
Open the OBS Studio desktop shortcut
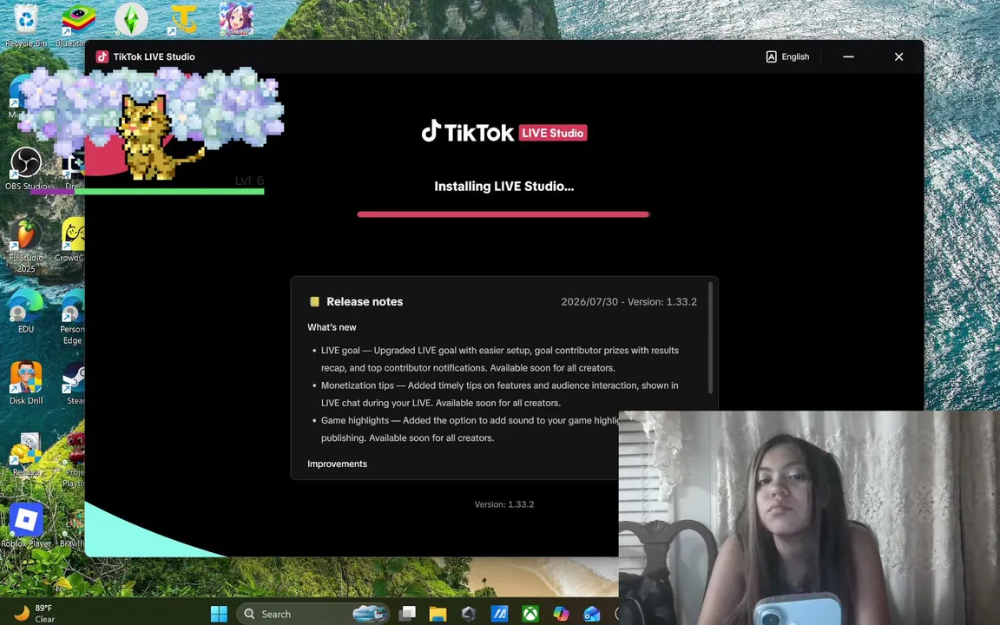26,169
